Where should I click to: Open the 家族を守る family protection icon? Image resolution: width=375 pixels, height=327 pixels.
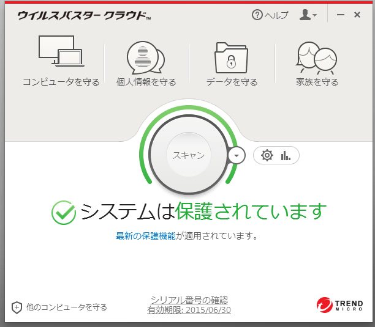pyautogui.click(x=316, y=58)
